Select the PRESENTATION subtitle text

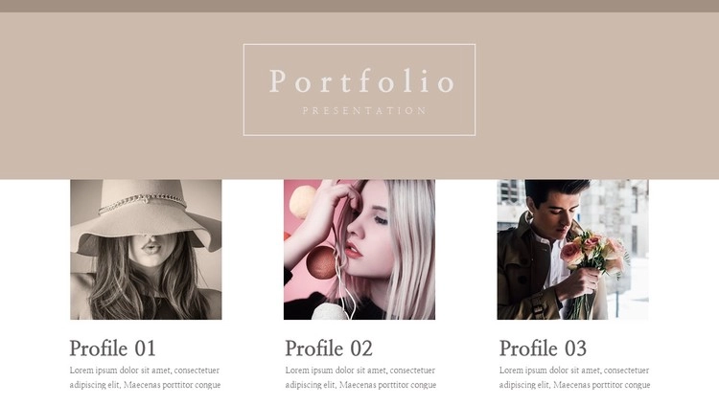[x=364, y=111]
